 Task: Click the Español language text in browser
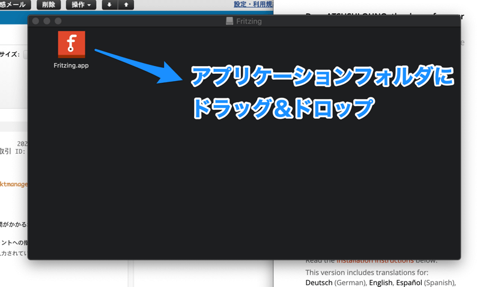pyautogui.click(x=409, y=282)
